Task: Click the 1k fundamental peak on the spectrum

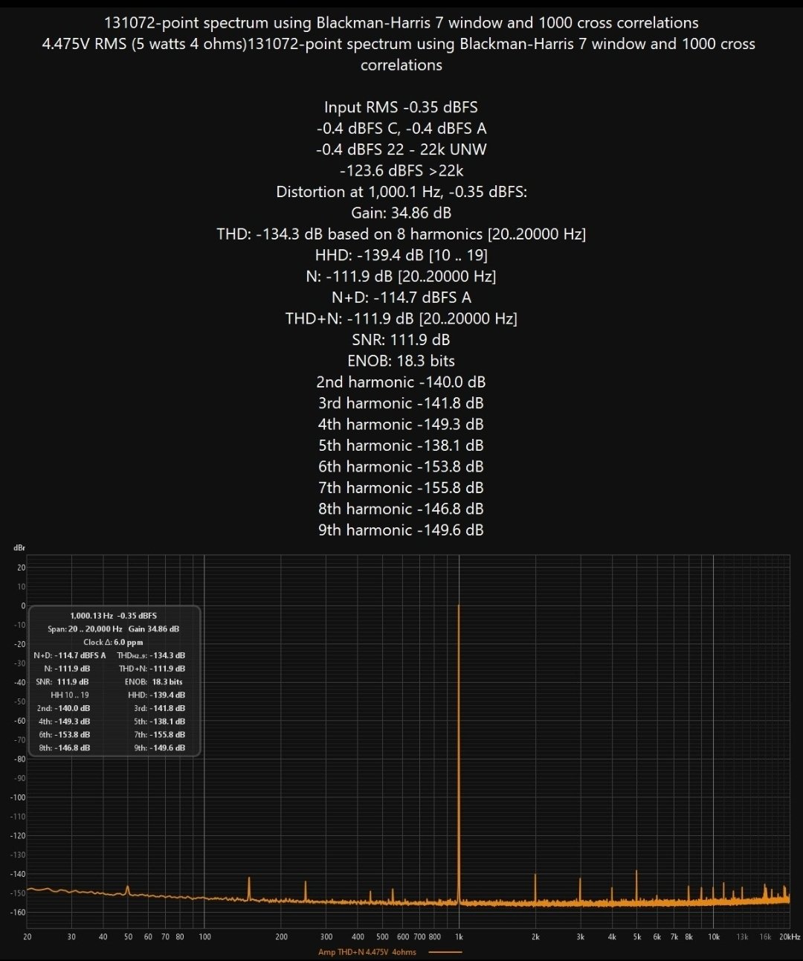Action: click(x=459, y=751)
